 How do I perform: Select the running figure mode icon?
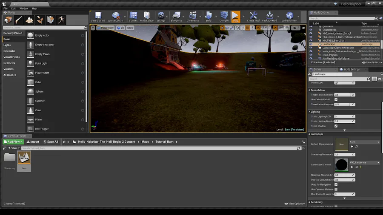pos(61,20)
